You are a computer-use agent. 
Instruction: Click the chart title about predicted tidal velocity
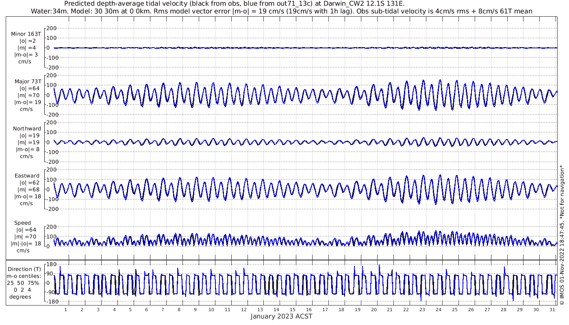pyautogui.click(x=235, y=4)
